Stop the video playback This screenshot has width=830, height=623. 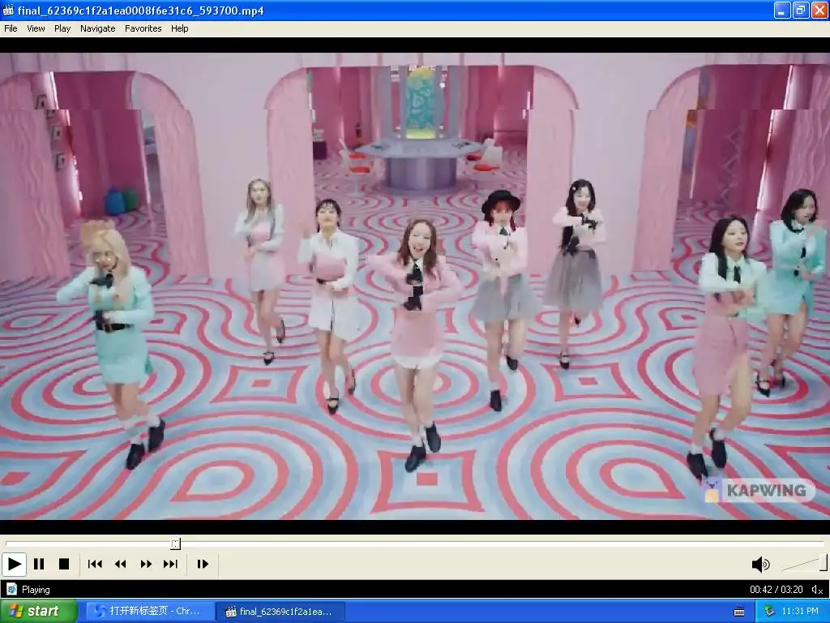click(64, 565)
